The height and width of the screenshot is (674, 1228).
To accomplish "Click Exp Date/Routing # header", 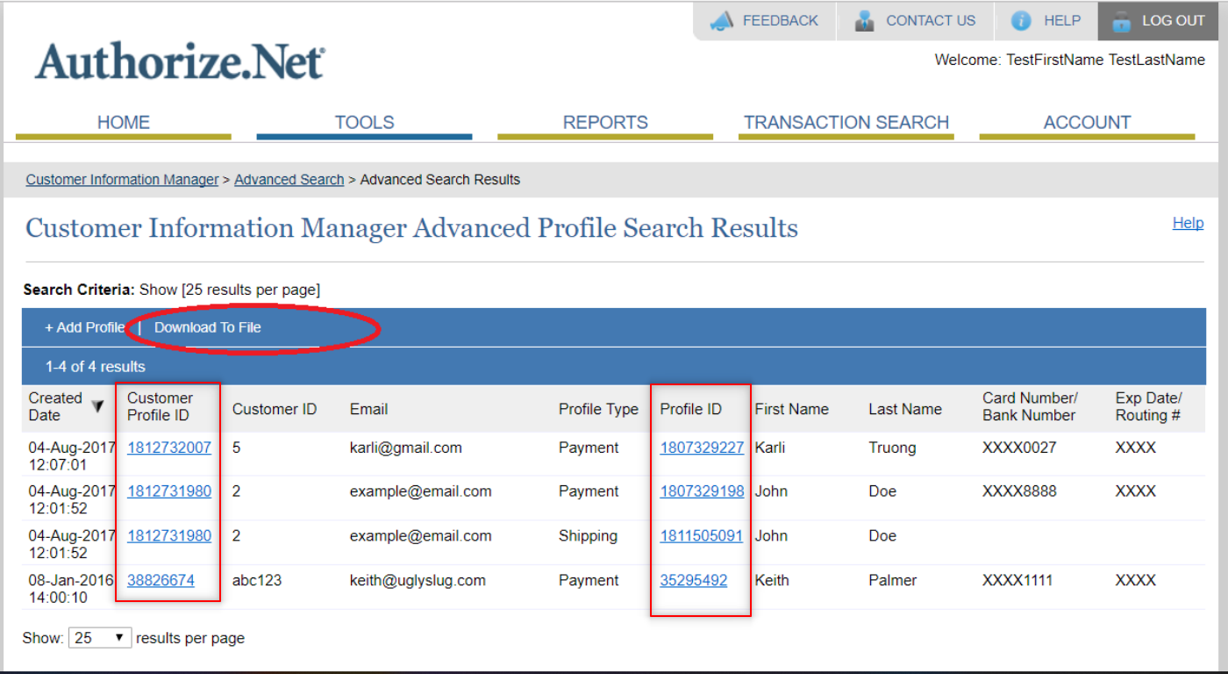I will [x=1149, y=406].
